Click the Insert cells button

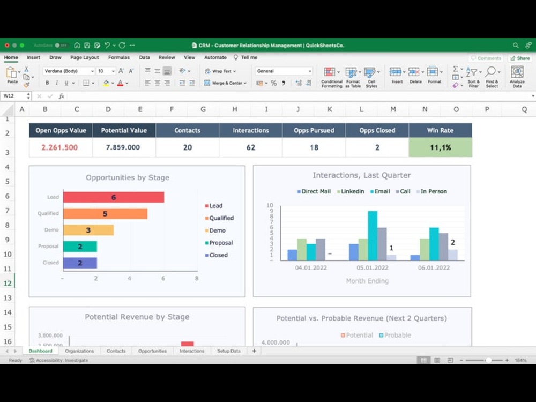coord(397,75)
